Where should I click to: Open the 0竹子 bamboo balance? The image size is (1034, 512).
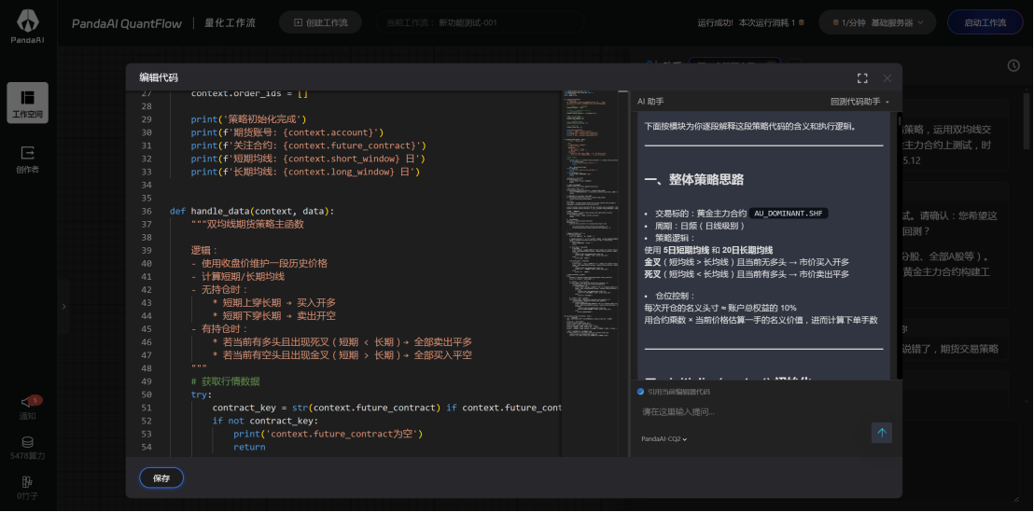coord(28,488)
